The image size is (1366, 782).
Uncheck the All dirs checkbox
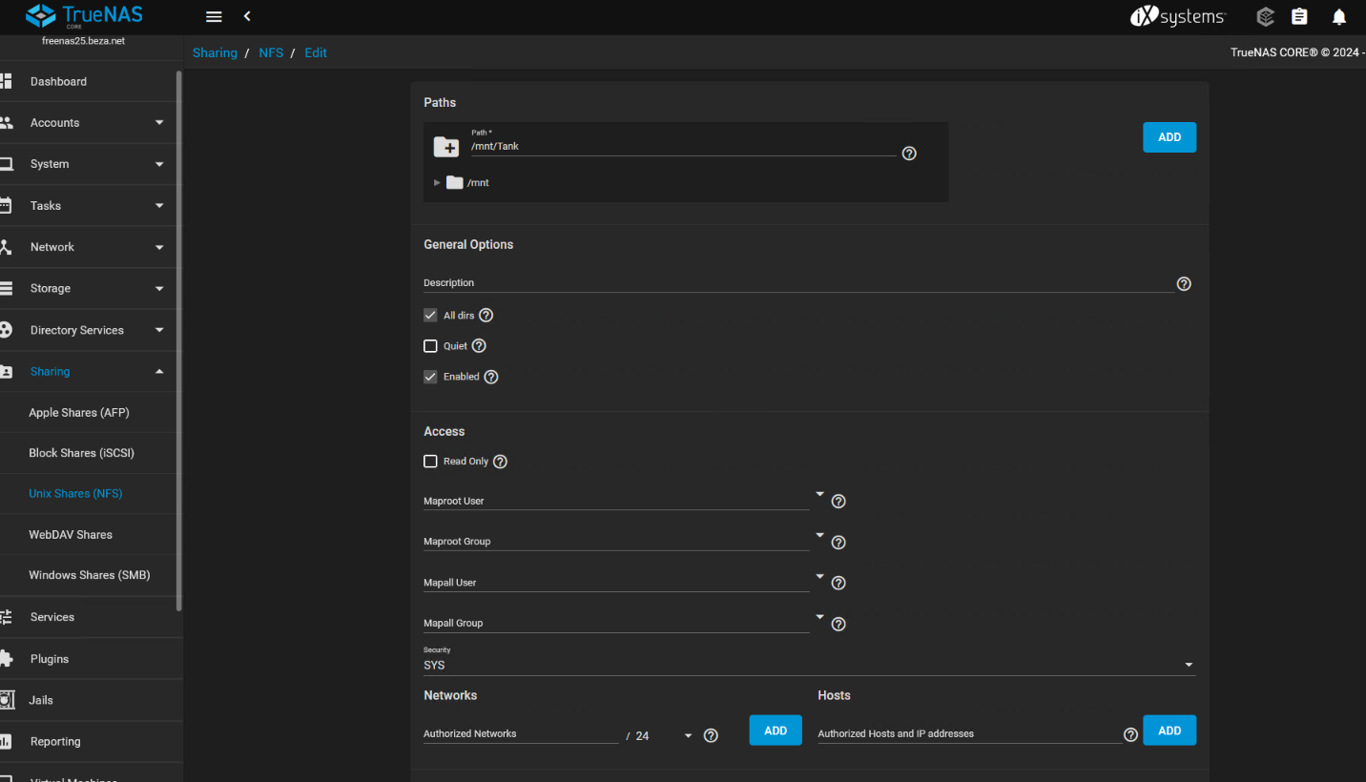[x=430, y=316]
